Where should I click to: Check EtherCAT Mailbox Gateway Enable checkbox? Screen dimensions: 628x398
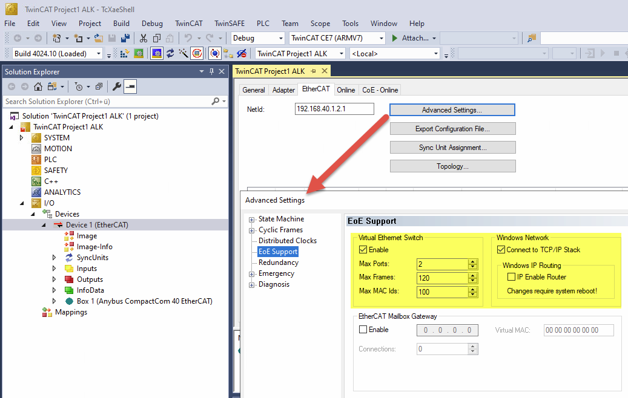pyautogui.click(x=363, y=330)
